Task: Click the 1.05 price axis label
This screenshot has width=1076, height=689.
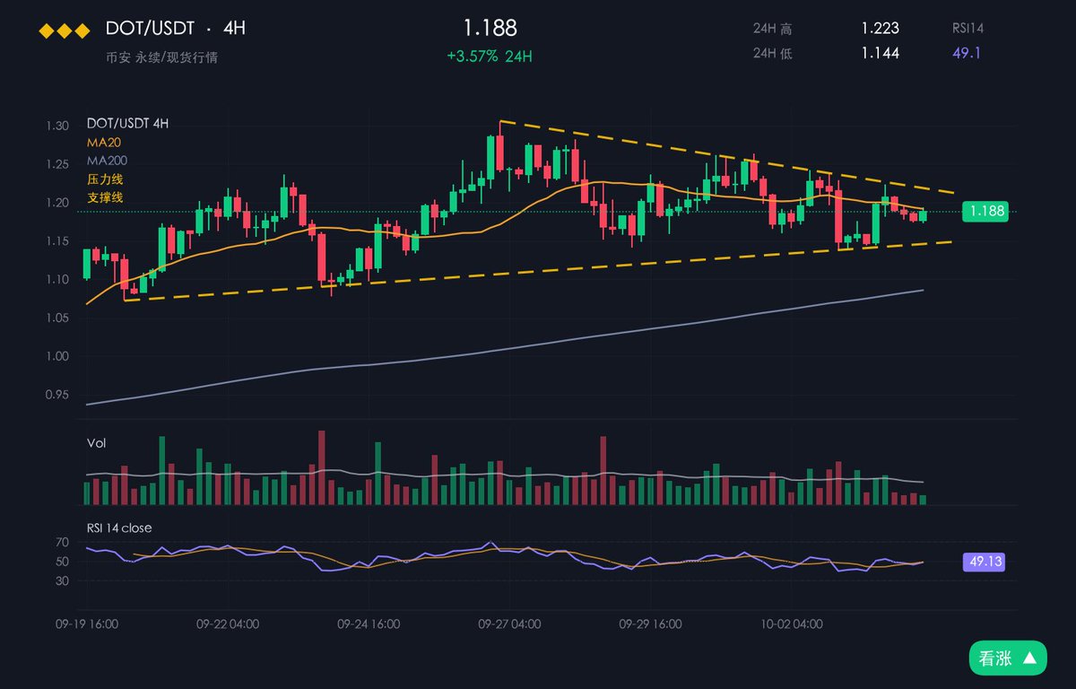Action: coord(57,318)
